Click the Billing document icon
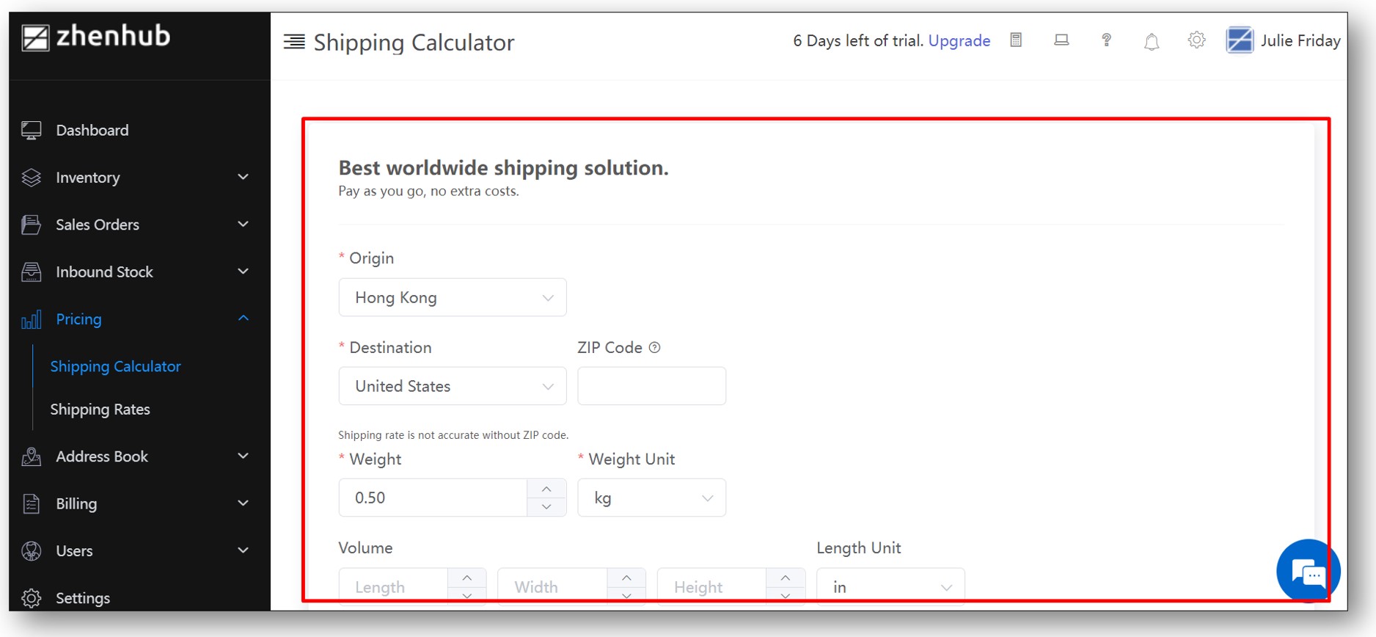1376x637 pixels. coord(32,503)
